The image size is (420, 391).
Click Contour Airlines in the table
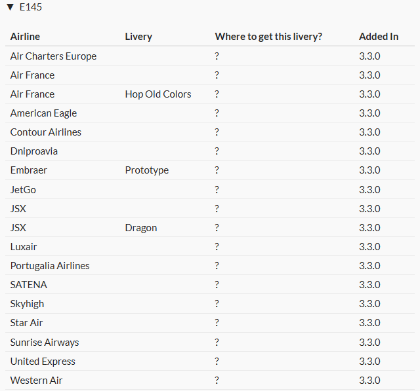coord(46,132)
